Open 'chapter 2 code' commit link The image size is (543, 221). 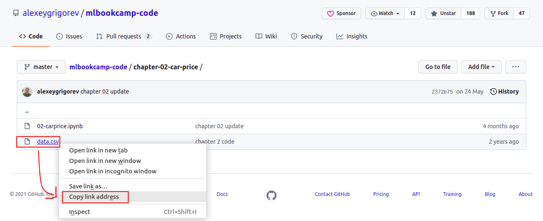pyautogui.click(x=215, y=142)
